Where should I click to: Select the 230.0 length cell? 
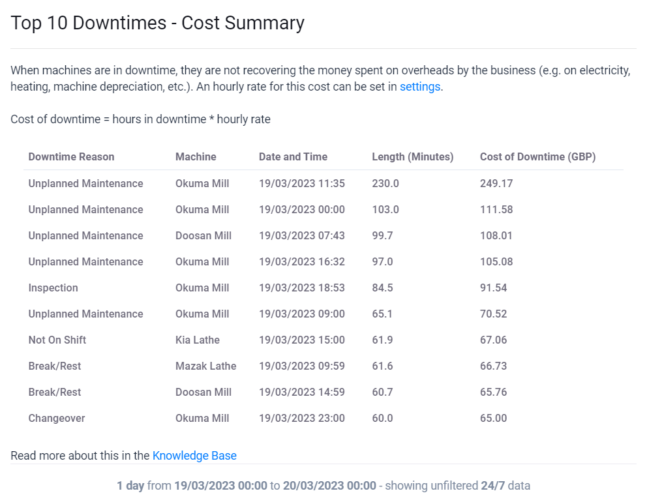point(385,183)
